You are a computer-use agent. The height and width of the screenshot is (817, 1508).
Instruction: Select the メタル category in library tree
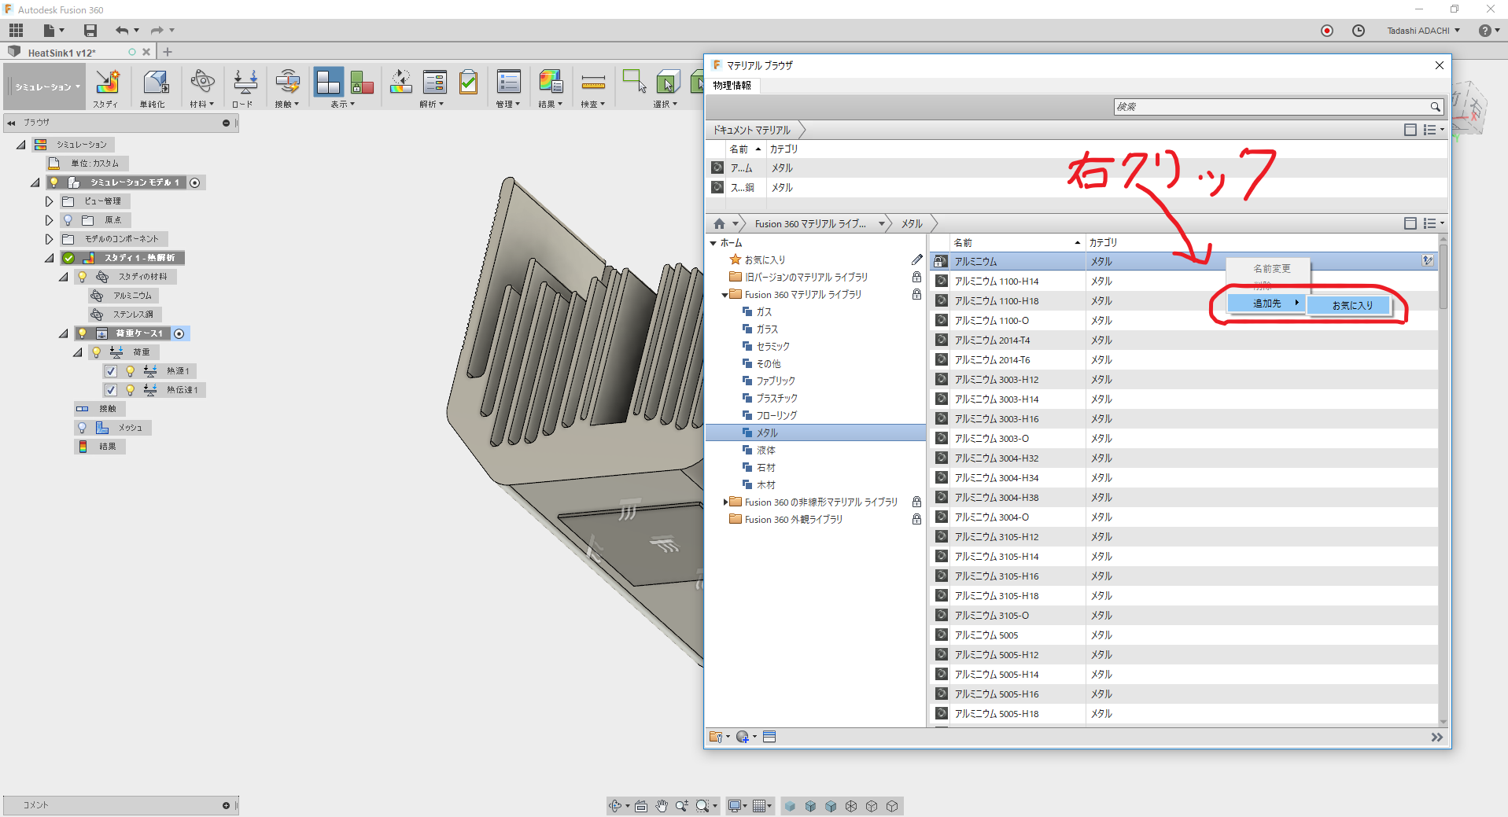point(766,432)
